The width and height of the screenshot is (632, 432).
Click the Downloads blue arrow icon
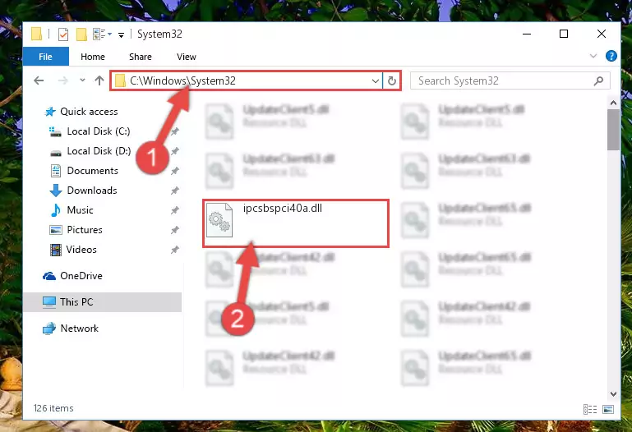56,191
